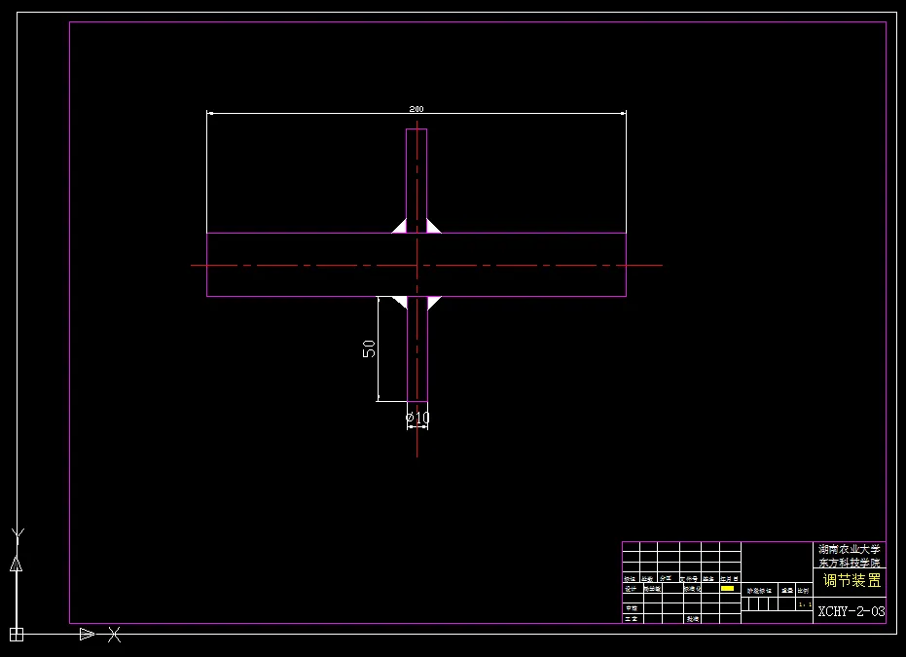The width and height of the screenshot is (906, 657).
Task: Select the upper-right weld fillet triangle
Action: 434,226
